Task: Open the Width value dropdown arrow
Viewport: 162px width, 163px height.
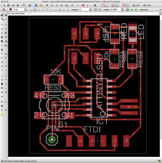Action: tap(122, 10)
